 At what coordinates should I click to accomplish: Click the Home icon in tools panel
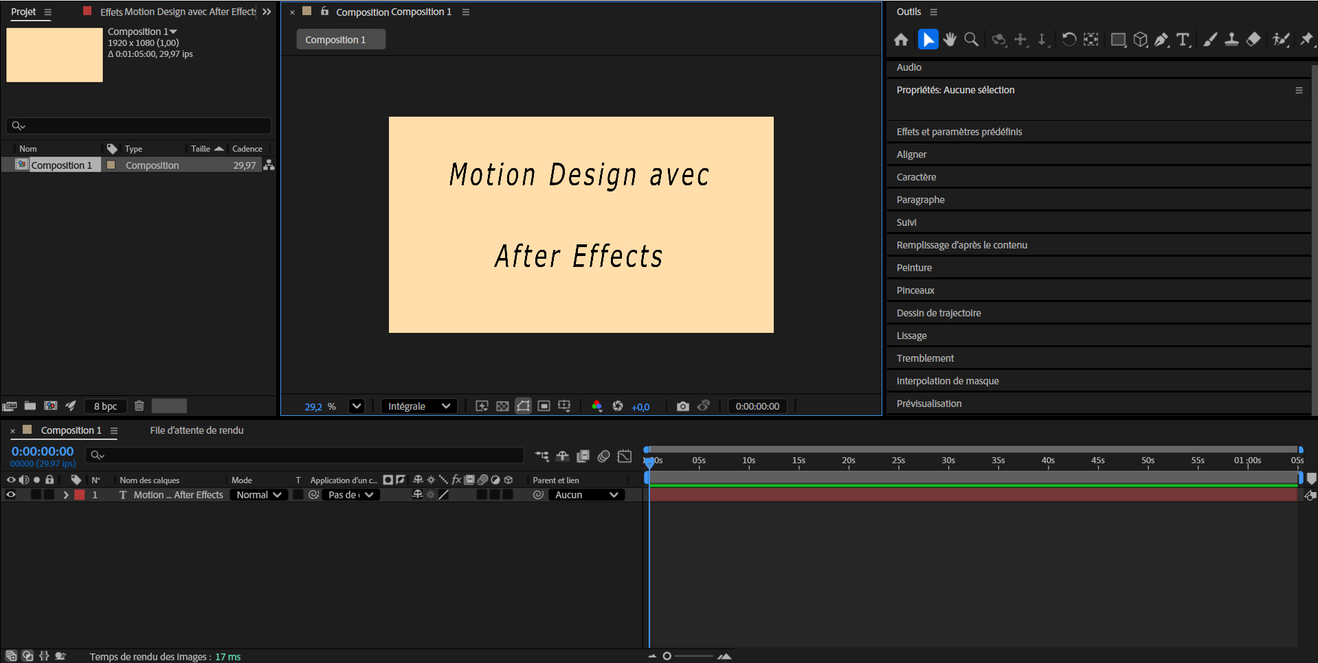pyautogui.click(x=901, y=40)
